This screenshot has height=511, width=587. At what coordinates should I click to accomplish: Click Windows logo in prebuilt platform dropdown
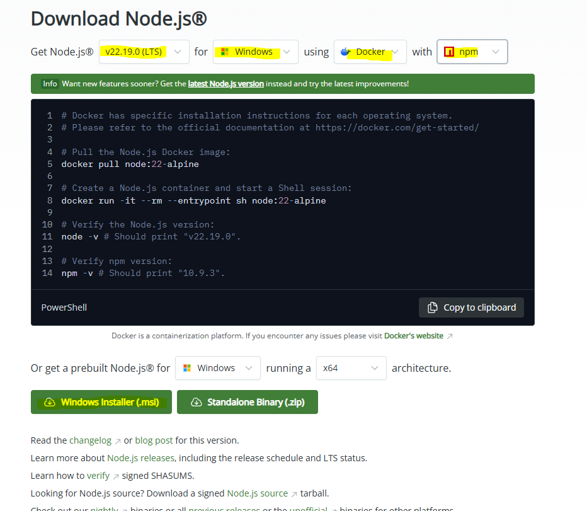pos(187,368)
